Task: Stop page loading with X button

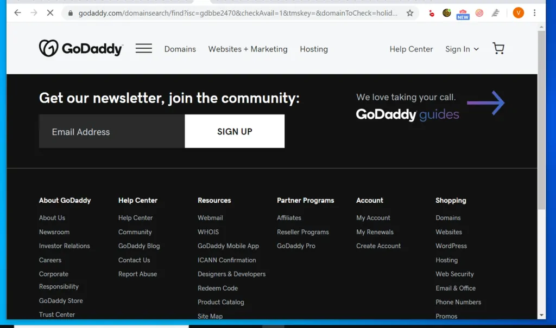Action: [x=50, y=13]
